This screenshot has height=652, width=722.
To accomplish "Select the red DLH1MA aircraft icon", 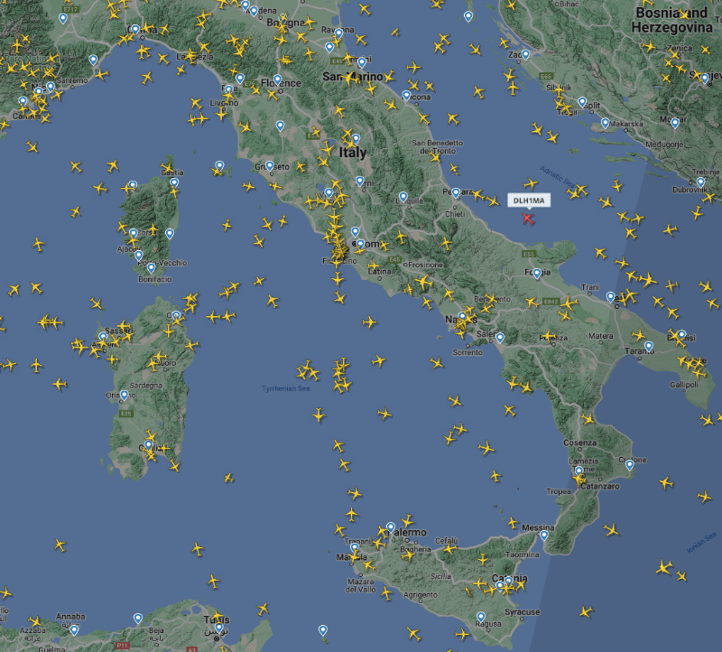I will tap(528, 219).
